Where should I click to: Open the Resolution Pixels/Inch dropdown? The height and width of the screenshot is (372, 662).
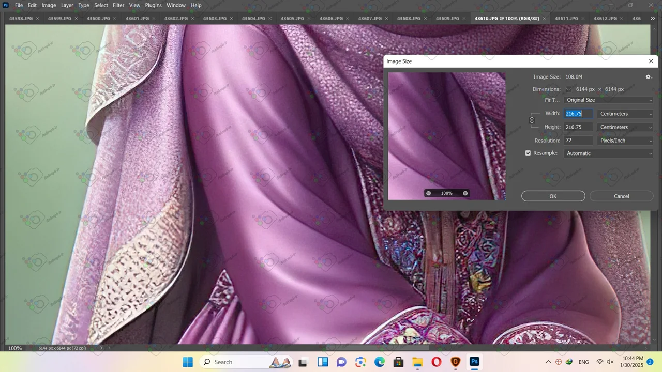(625, 141)
